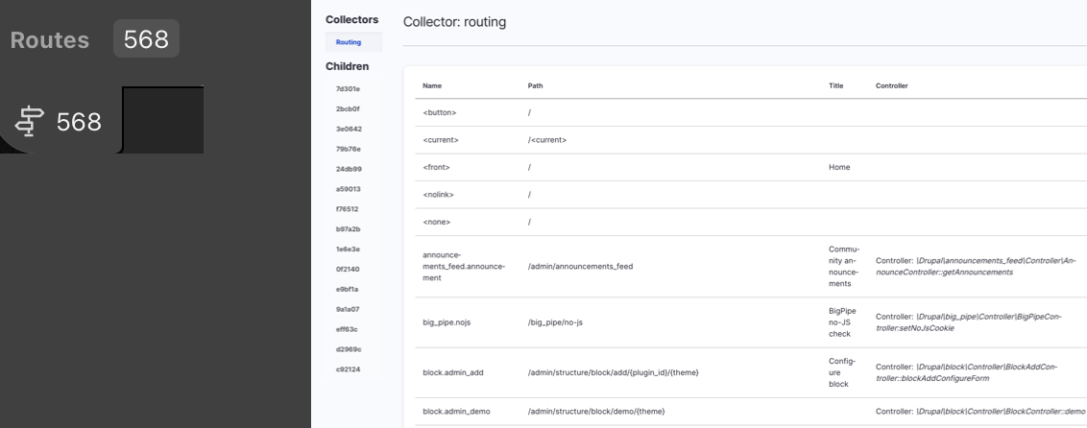The width and height of the screenshot is (1087, 428).
Task: Open child profile 79b76e
Action: [x=349, y=149]
